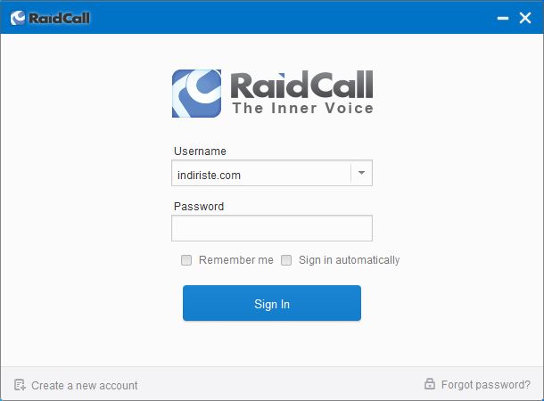Viewport: 544px width, 401px height.
Task: Click the 'The Inner Voice' tagline
Action: pos(303,108)
